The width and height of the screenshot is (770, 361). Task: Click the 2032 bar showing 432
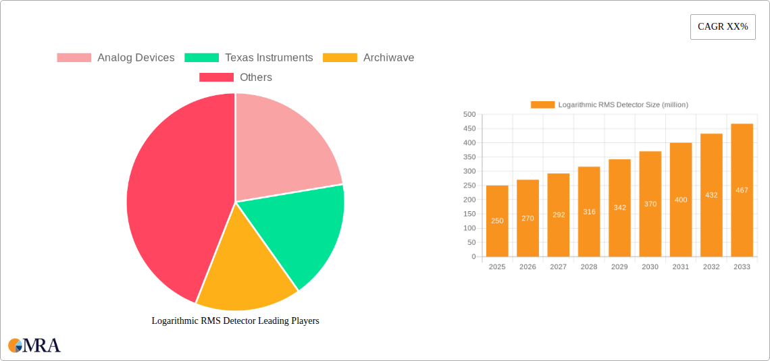point(711,195)
